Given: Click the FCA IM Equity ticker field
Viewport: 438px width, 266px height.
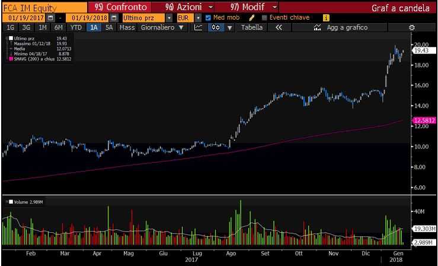Looking at the screenshot, I should [x=44, y=8].
